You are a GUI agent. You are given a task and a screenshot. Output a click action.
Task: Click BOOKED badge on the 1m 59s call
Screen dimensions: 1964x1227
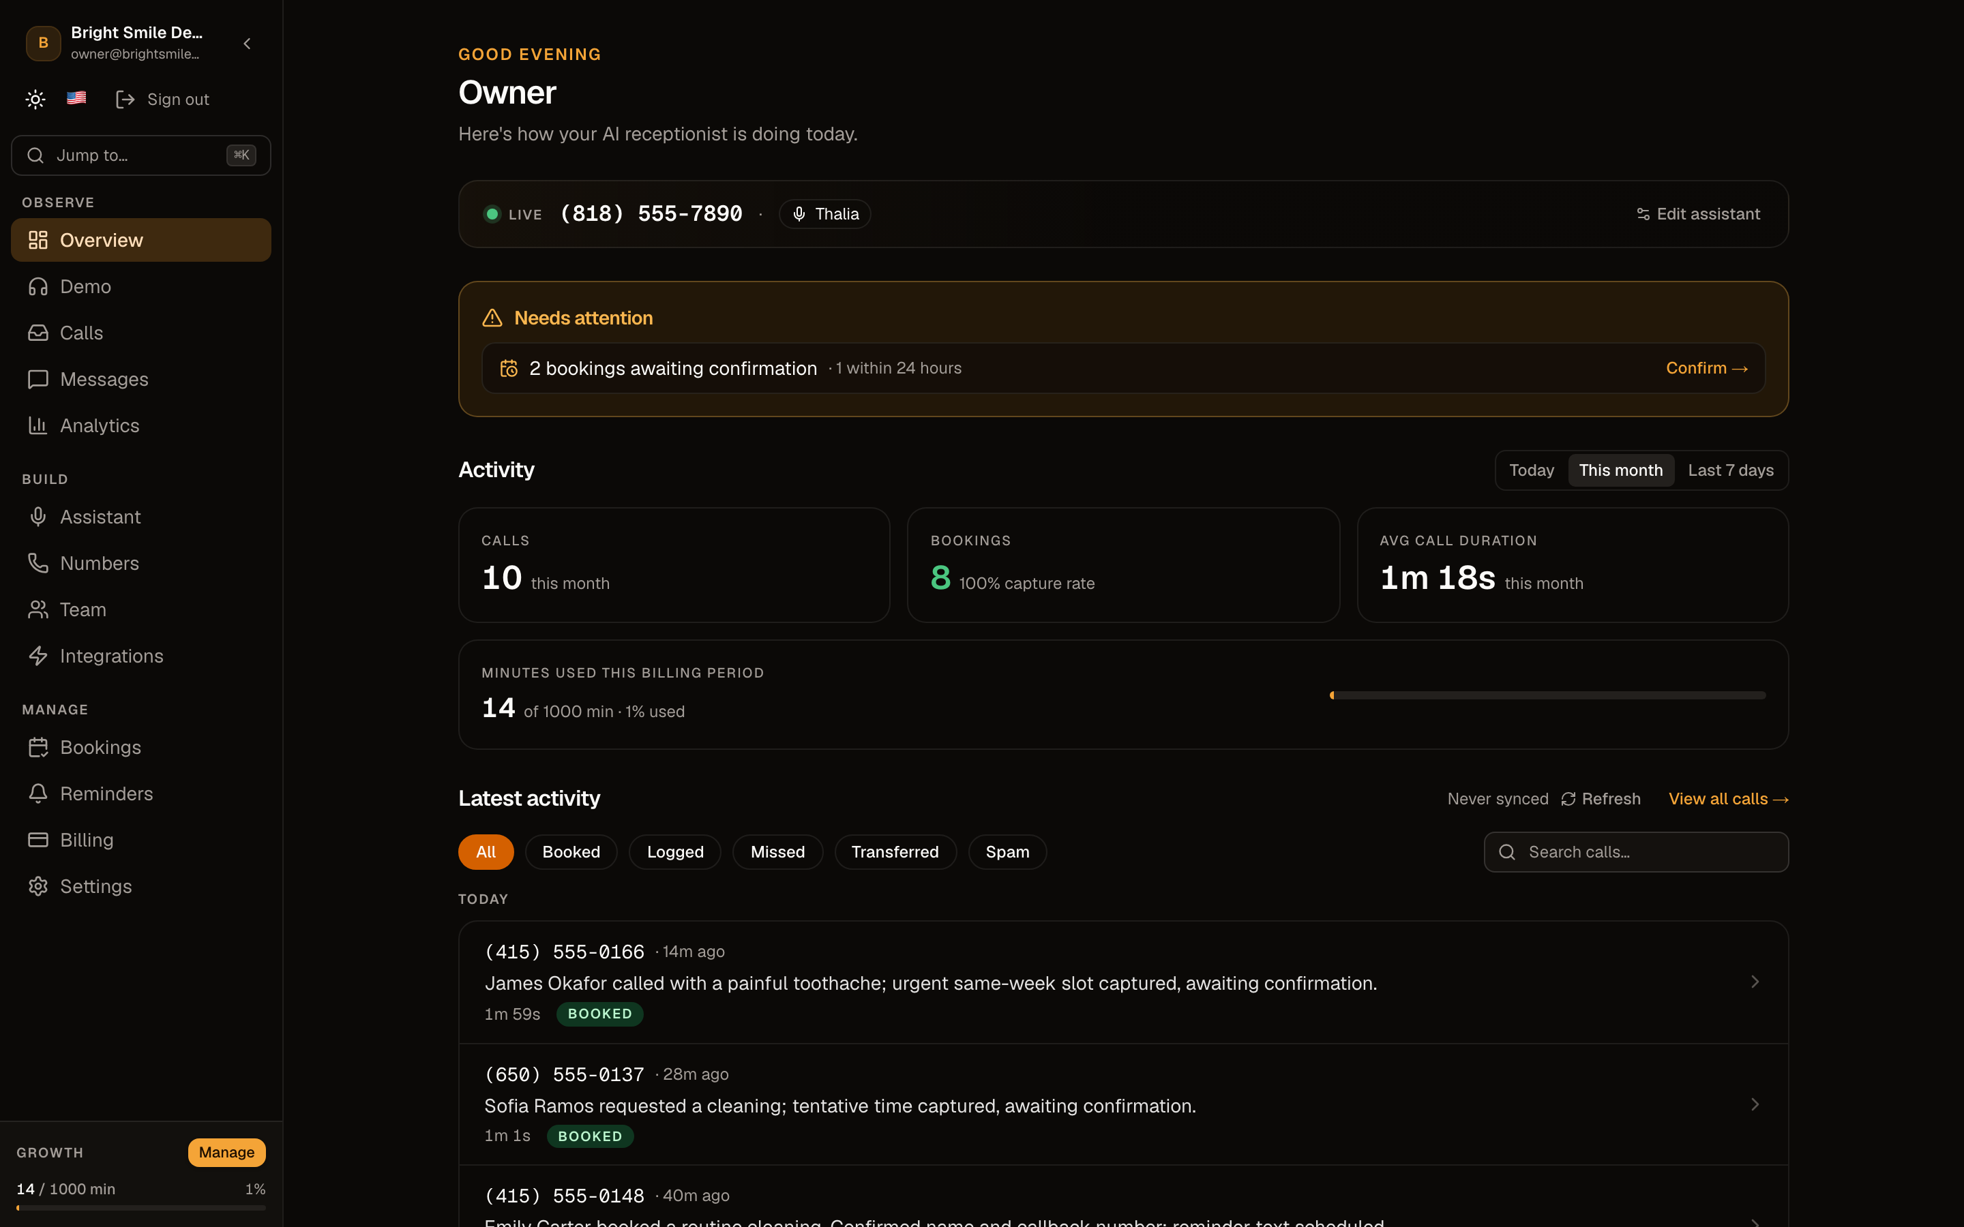coord(599,1014)
